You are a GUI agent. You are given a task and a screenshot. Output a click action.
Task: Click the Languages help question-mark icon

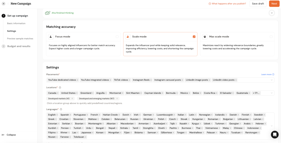point(61,109)
